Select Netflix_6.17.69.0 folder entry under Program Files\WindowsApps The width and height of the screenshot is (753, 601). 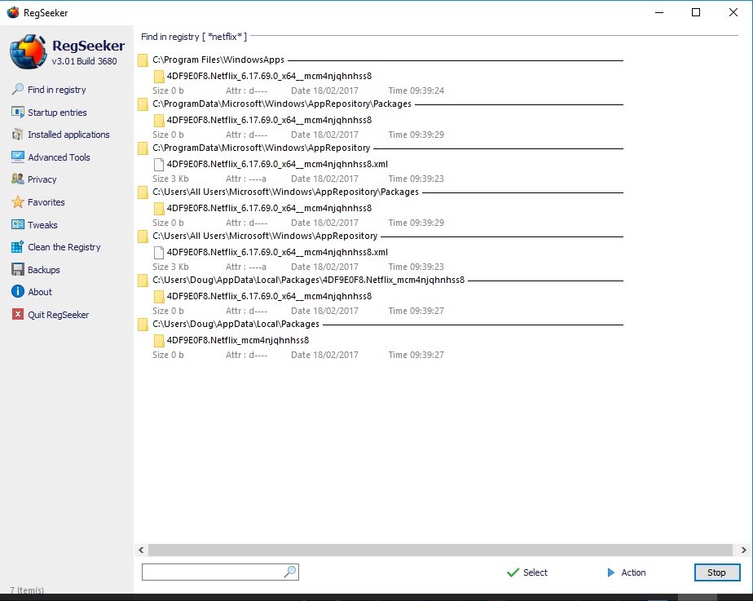click(269, 76)
